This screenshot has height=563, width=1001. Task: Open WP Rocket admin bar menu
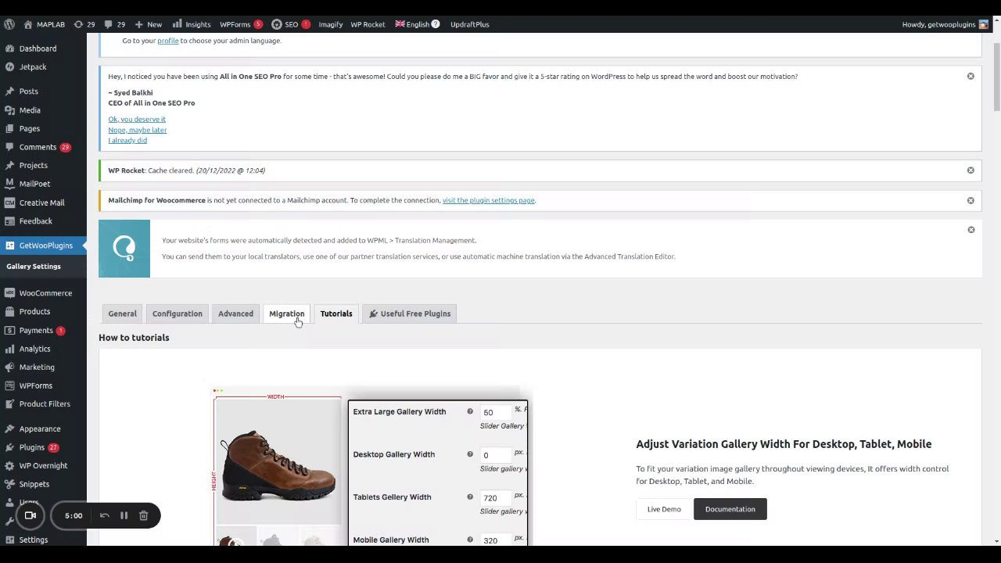point(368,24)
